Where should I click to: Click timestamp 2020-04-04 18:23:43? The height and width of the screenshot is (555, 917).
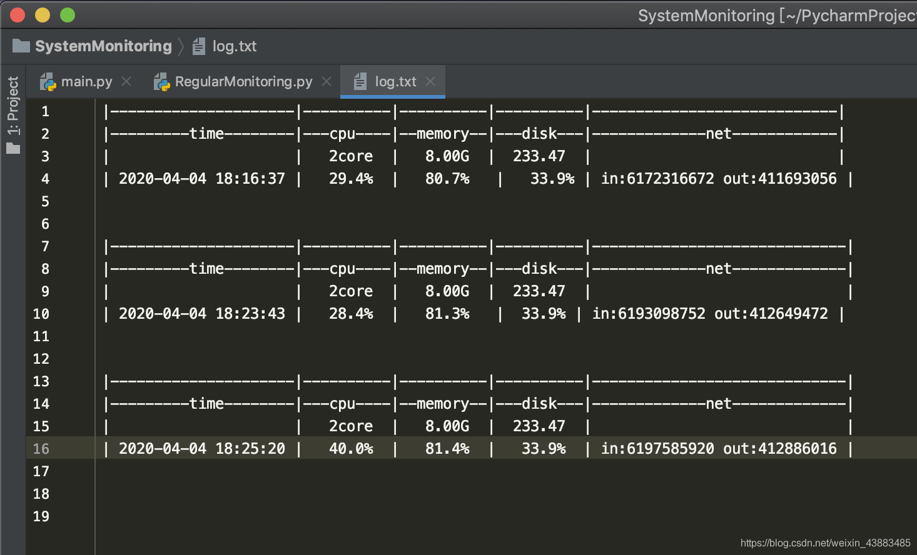click(202, 314)
